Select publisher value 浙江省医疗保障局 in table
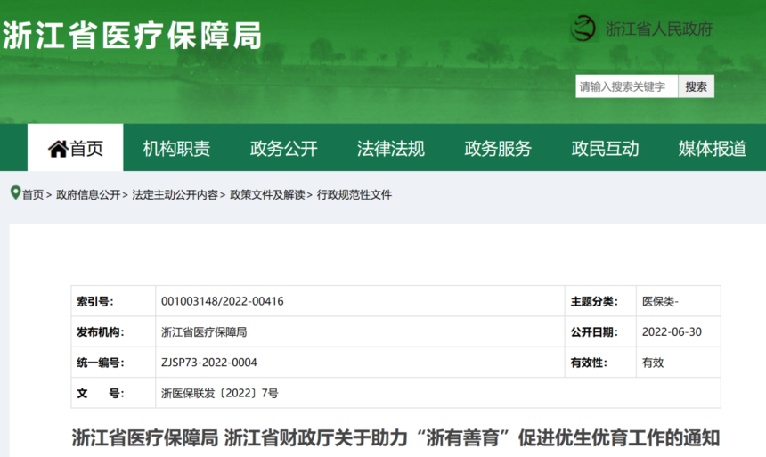The width and height of the screenshot is (766, 457). pyautogui.click(x=204, y=332)
